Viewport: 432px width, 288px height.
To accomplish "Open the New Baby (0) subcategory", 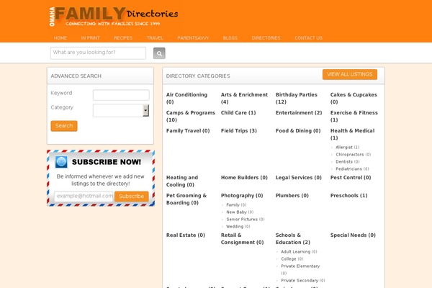I will 240,212.
